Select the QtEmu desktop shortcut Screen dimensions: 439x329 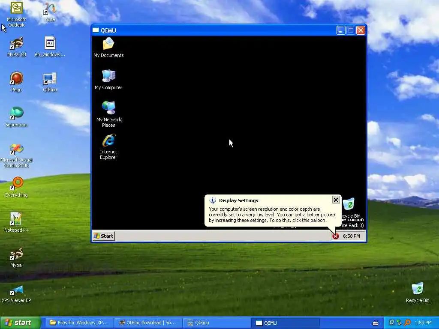(x=50, y=82)
